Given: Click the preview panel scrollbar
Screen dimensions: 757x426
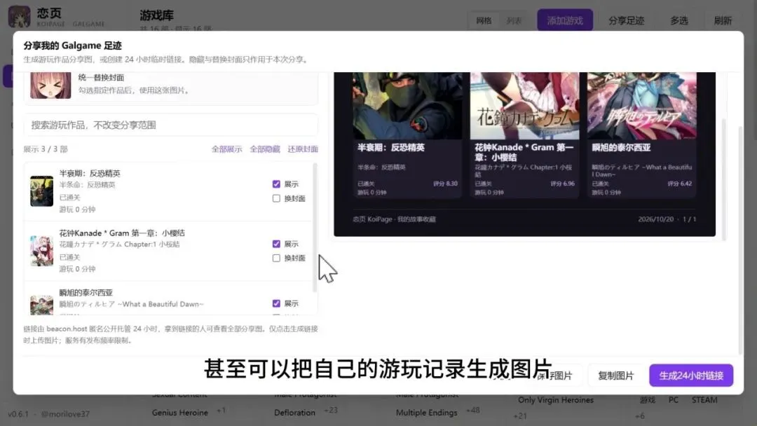Looking at the screenshot, I should [723, 179].
